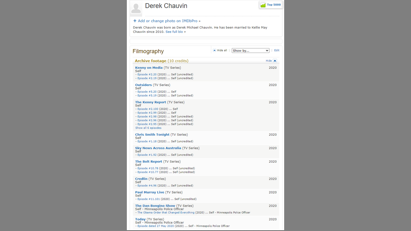Open the Show by... dropdown
The width and height of the screenshot is (411, 231).
tap(250, 50)
